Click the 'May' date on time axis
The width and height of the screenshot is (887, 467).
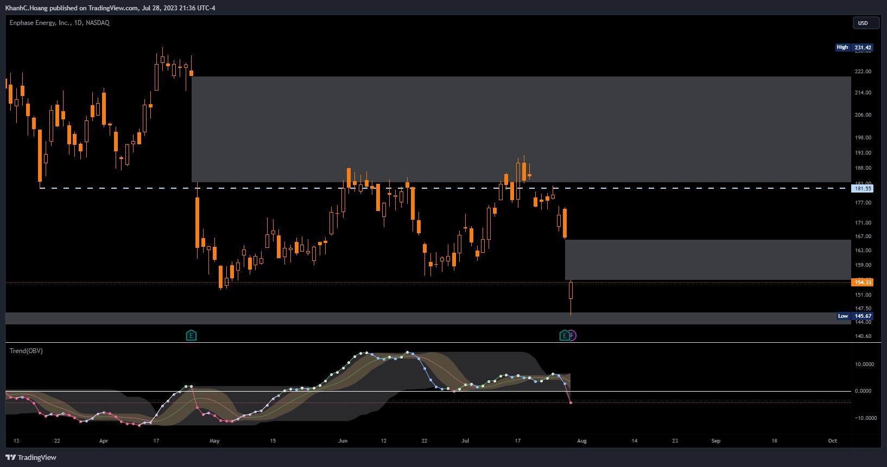[x=214, y=441]
